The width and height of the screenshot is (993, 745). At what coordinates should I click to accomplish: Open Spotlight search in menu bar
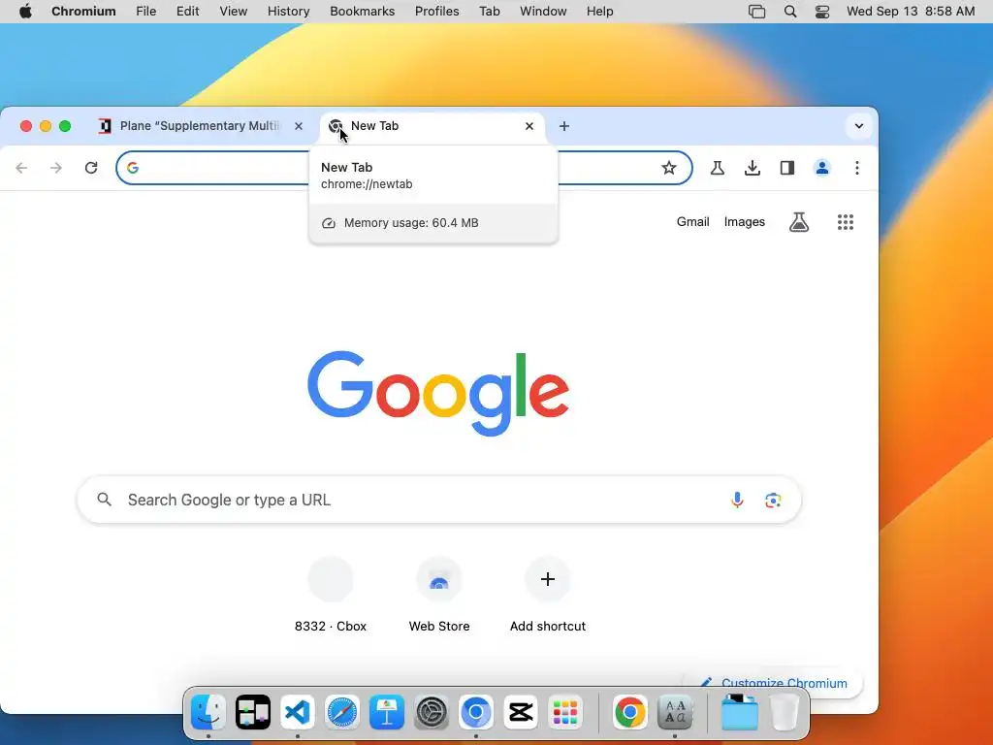pyautogui.click(x=790, y=12)
